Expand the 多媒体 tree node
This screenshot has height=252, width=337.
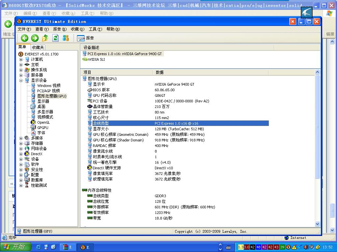pos(21,138)
